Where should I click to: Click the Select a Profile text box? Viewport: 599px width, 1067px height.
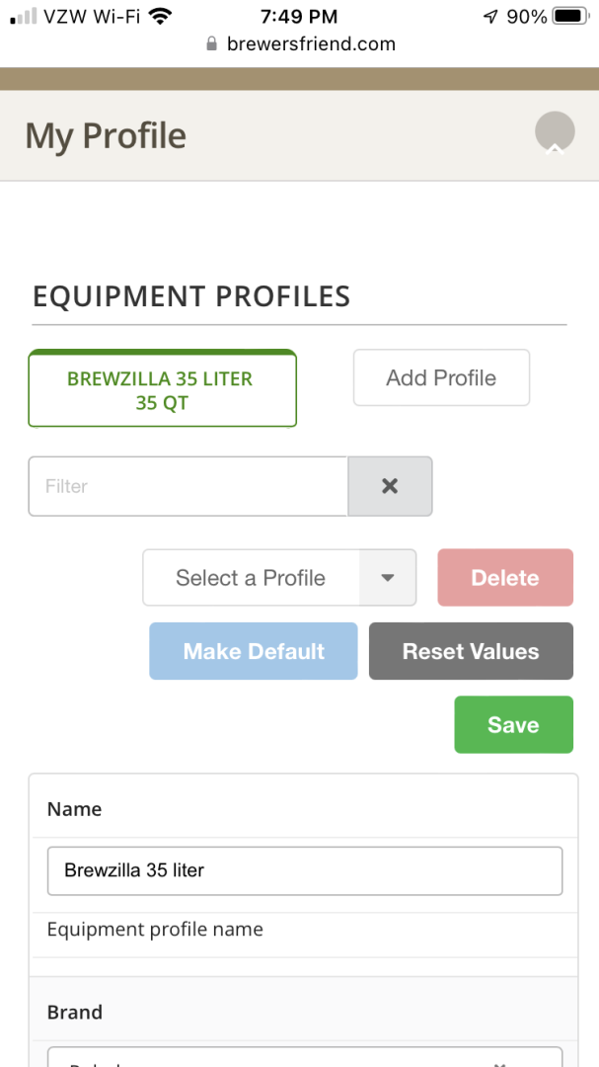point(251,578)
